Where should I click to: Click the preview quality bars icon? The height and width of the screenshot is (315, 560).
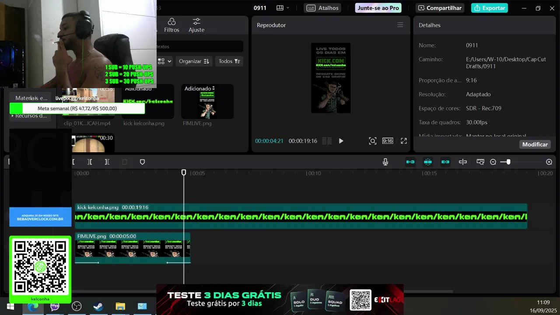tap(327, 141)
